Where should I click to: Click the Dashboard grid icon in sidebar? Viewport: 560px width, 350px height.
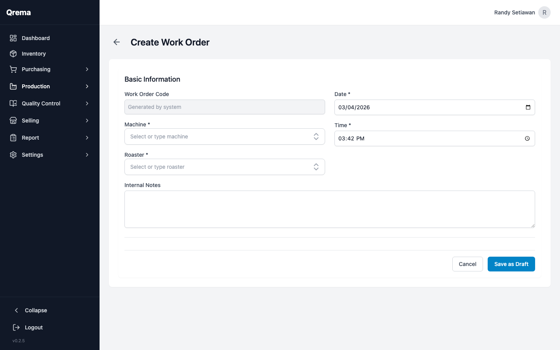[13, 38]
